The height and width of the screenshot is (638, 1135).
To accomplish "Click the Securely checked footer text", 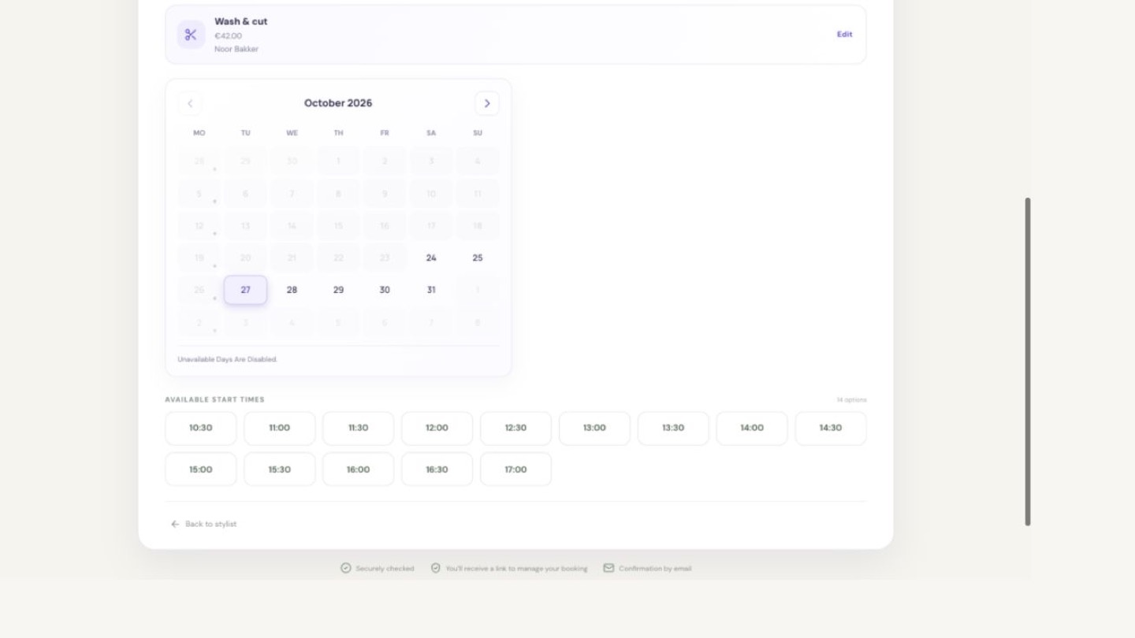I will coord(385,569).
